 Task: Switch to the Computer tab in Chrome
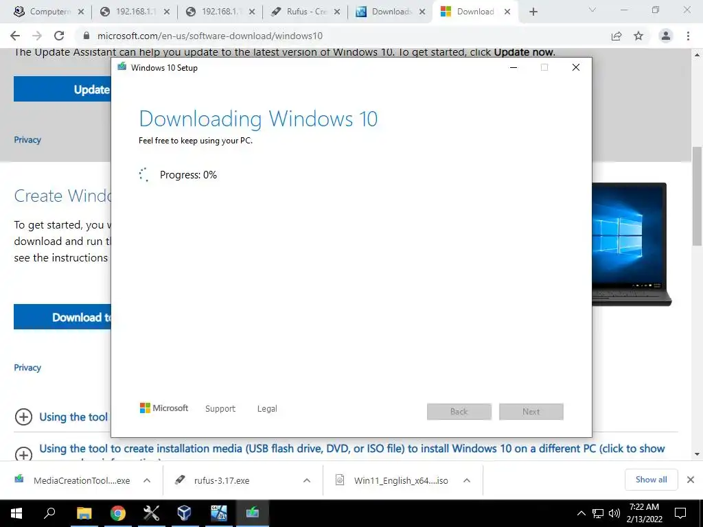[x=43, y=12]
